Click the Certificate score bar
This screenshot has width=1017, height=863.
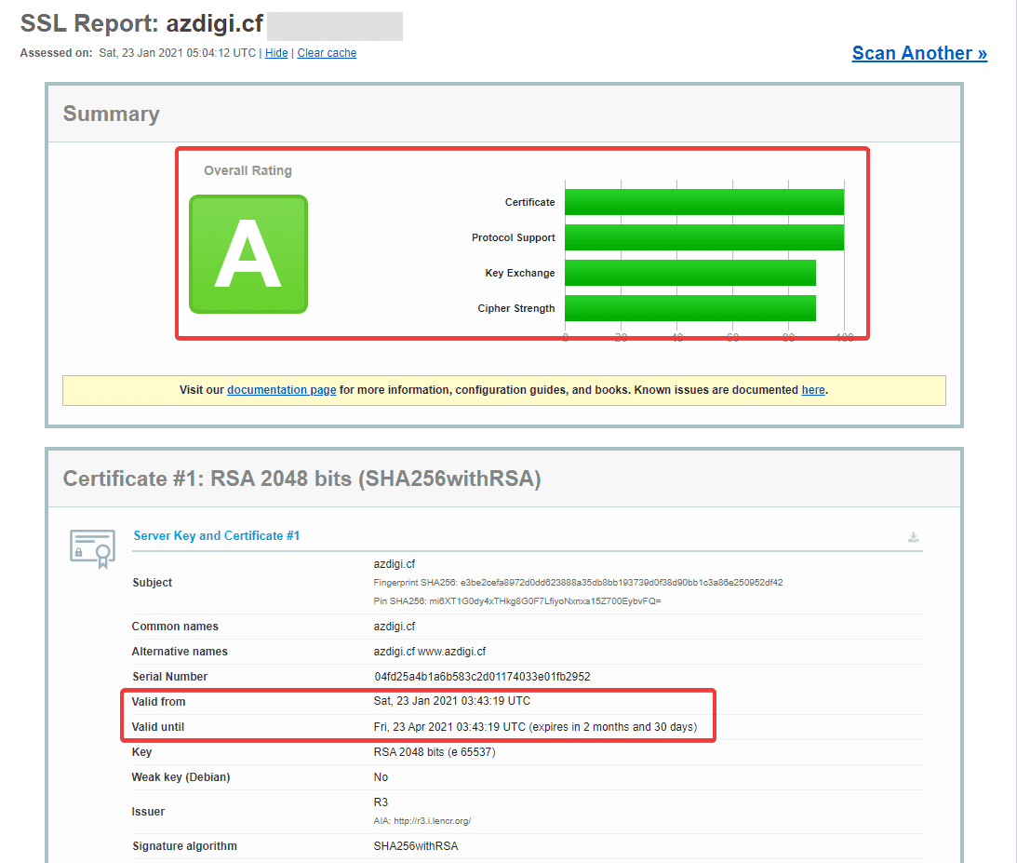[x=703, y=202]
